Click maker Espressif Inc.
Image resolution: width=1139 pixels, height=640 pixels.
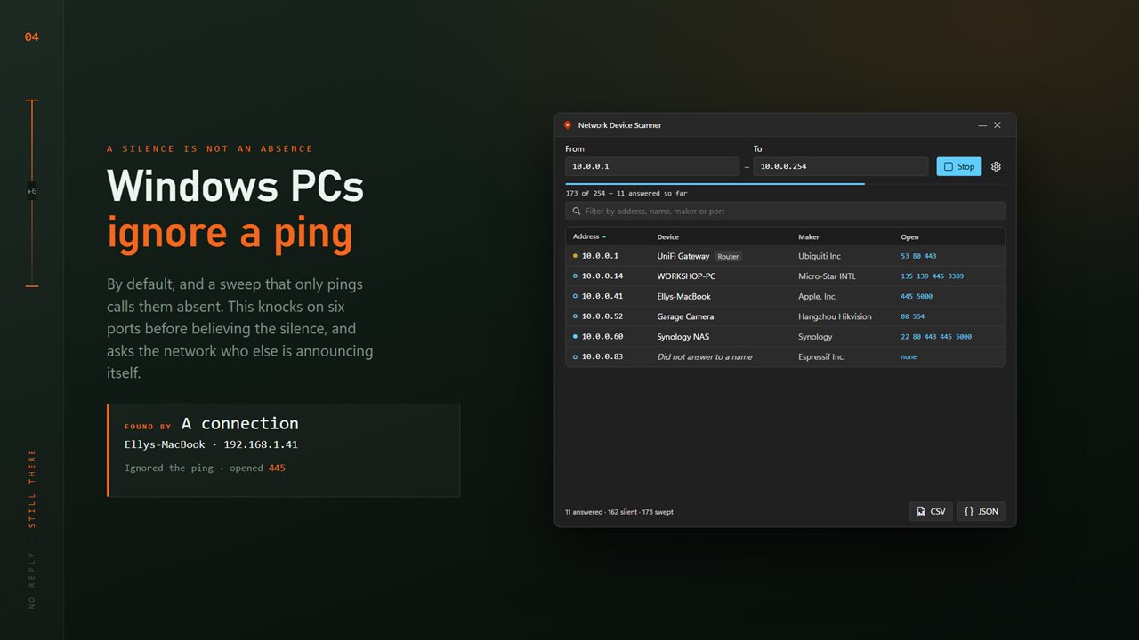(x=821, y=356)
